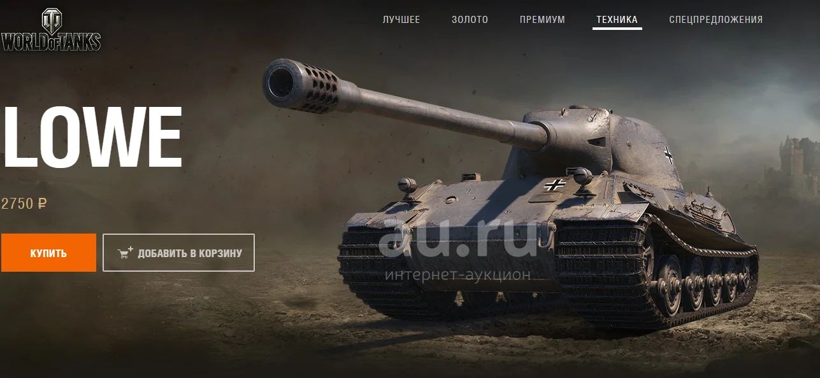This screenshot has width=820, height=378.
Task: Click the tank's gun muzzle brake
Action: coord(301,83)
